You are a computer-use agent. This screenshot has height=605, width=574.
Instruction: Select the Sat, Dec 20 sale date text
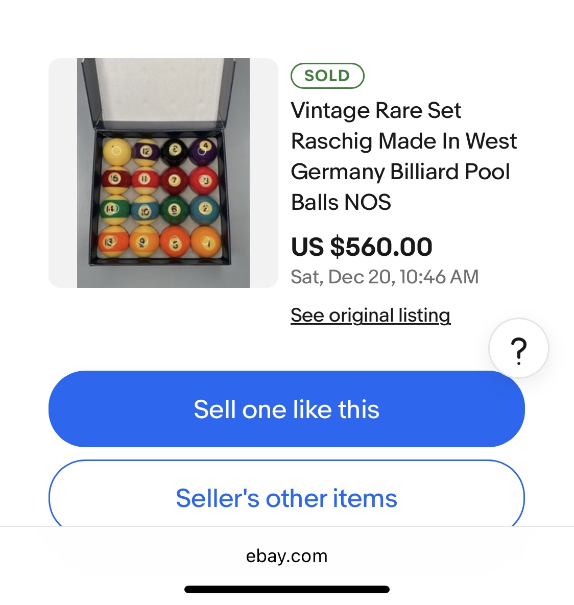pos(385,277)
